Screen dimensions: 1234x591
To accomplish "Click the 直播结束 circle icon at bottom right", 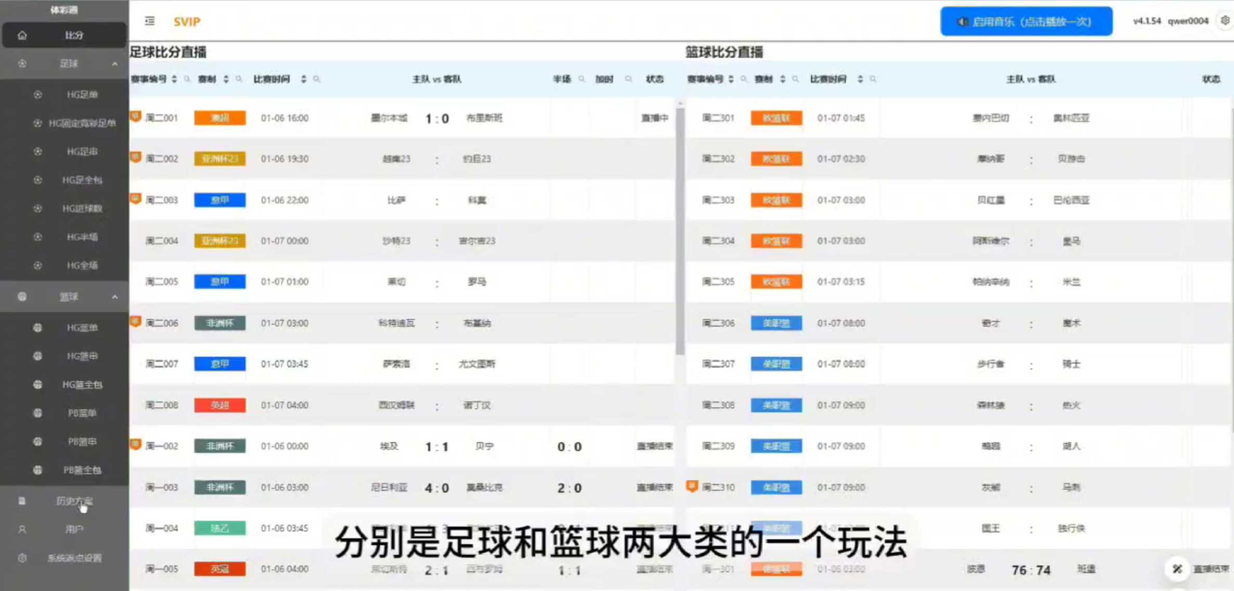I will click(1177, 569).
